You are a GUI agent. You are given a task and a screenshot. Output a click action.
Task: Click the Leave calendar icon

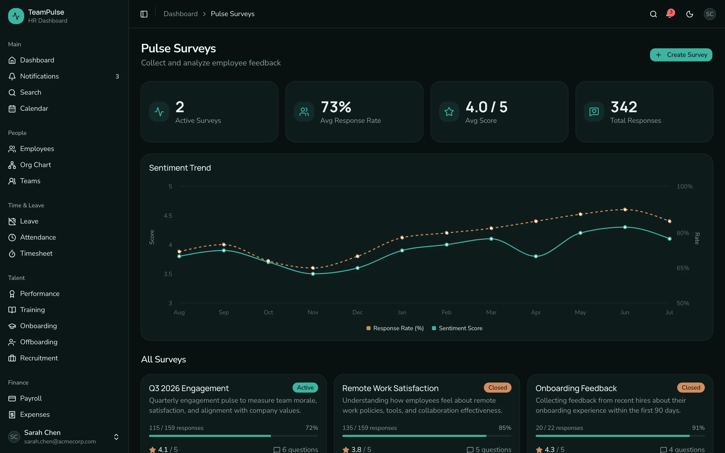click(12, 221)
